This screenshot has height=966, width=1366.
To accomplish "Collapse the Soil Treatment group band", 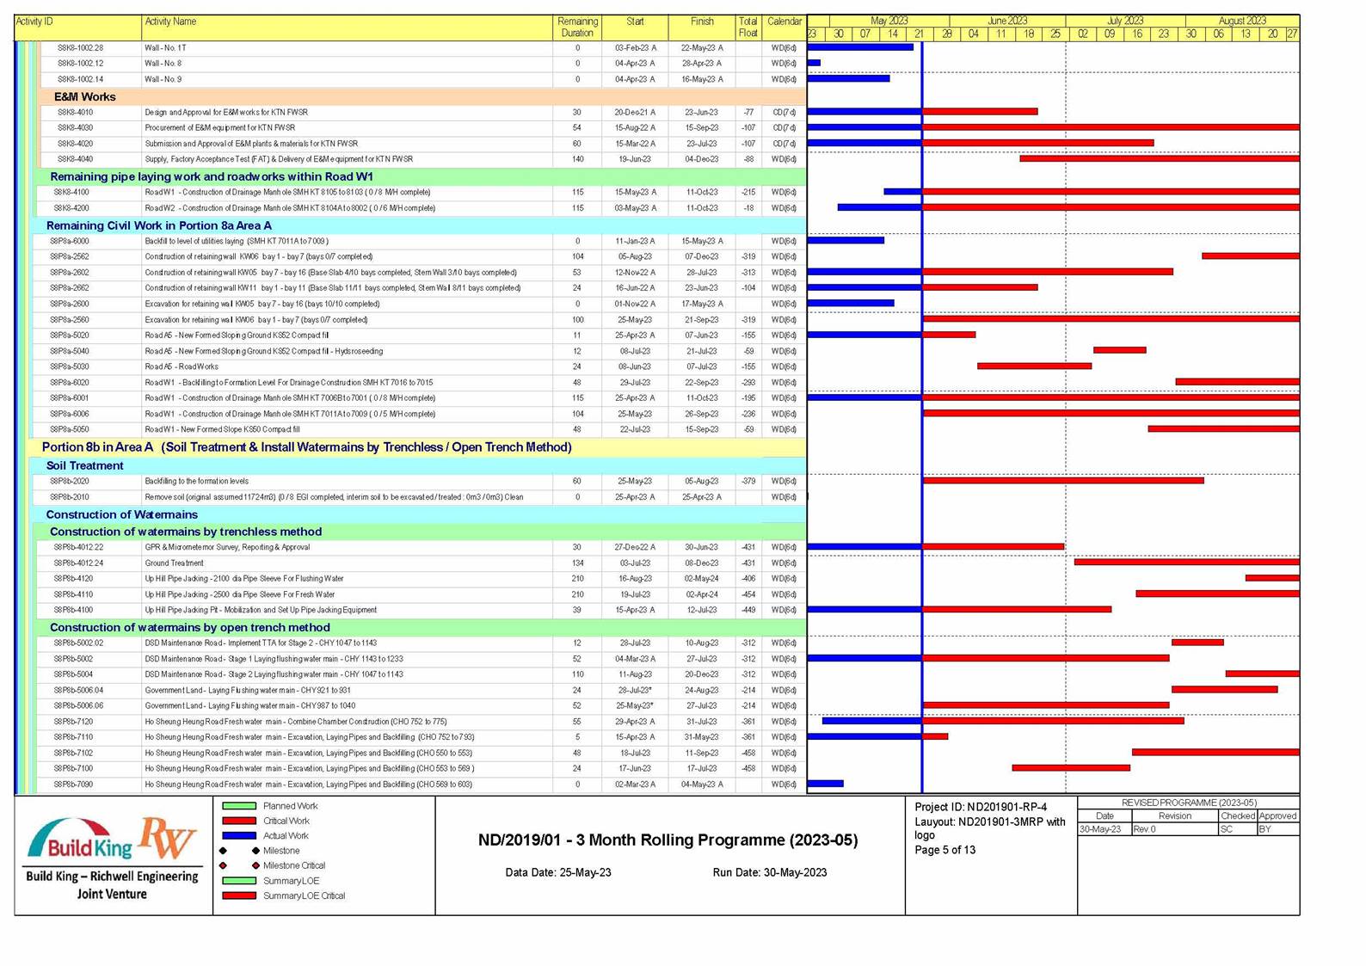I will (x=84, y=465).
